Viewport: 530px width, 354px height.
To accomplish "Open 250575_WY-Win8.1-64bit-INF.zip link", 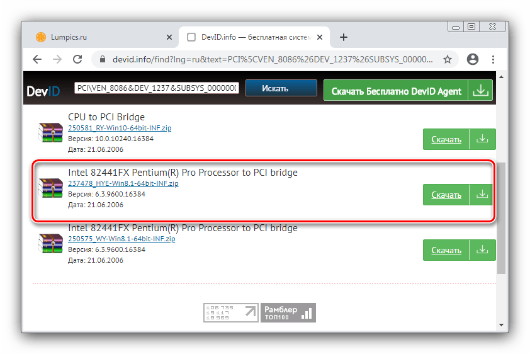I will pyautogui.click(x=121, y=239).
